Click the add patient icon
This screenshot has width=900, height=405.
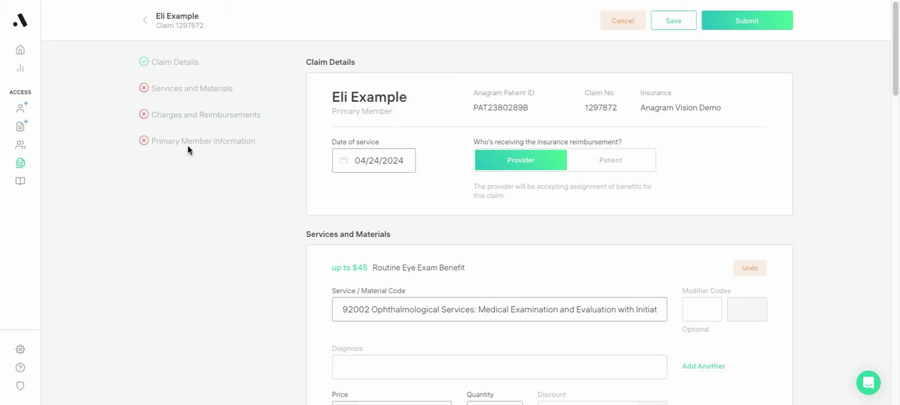pos(21,108)
